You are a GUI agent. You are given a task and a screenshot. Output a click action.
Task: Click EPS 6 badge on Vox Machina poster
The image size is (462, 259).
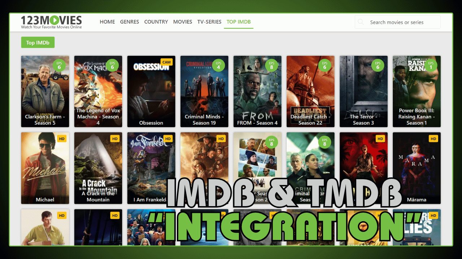[112, 65]
